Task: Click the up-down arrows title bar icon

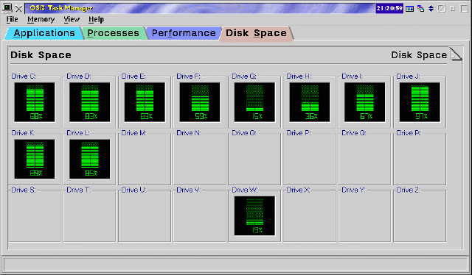Action: pyautogui.click(x=431, y=8)
